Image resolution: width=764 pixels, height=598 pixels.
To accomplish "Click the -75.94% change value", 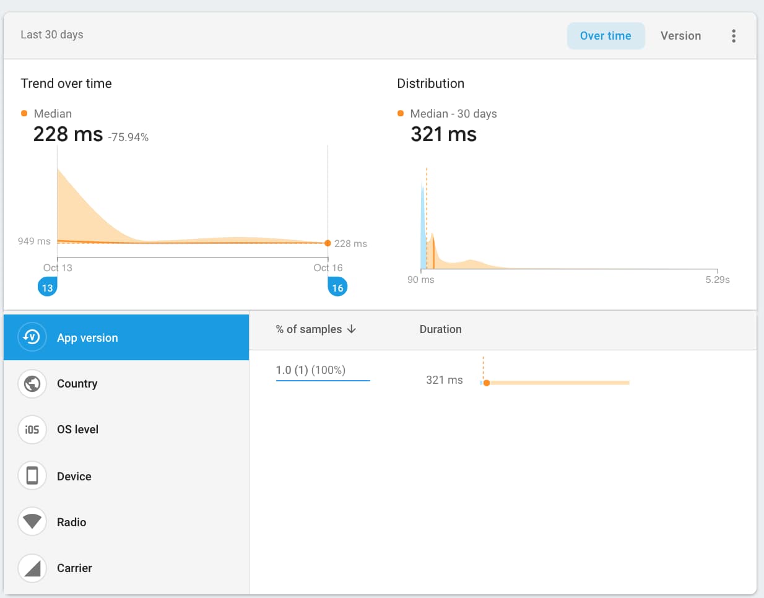I will tap(128, 137).
